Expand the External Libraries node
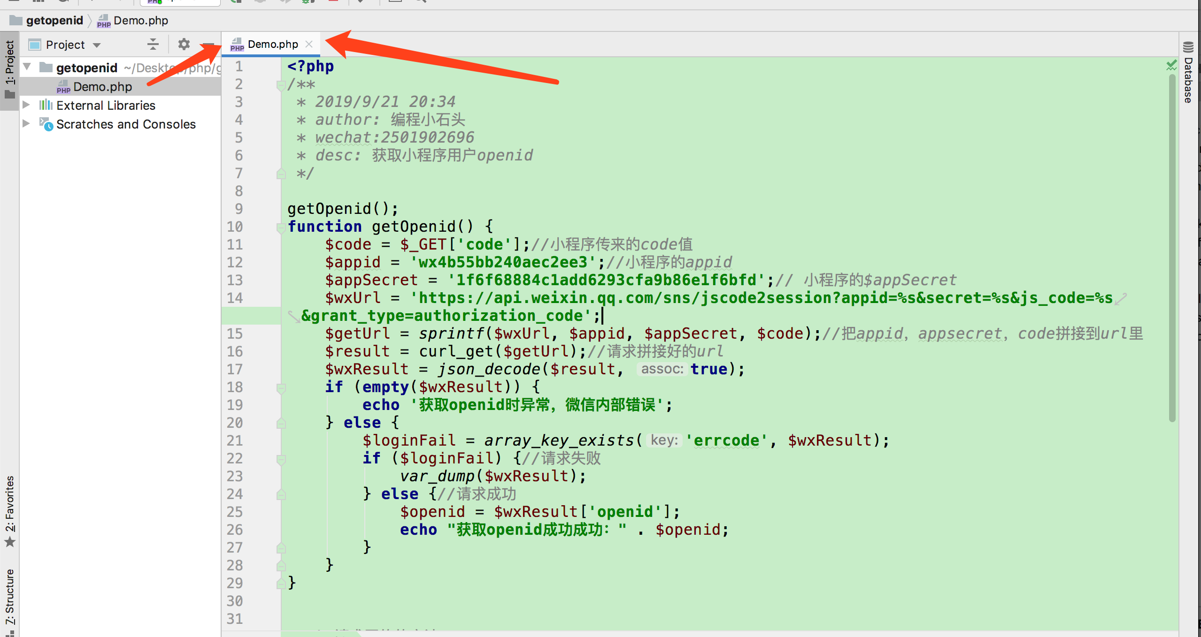 [27, 105]
